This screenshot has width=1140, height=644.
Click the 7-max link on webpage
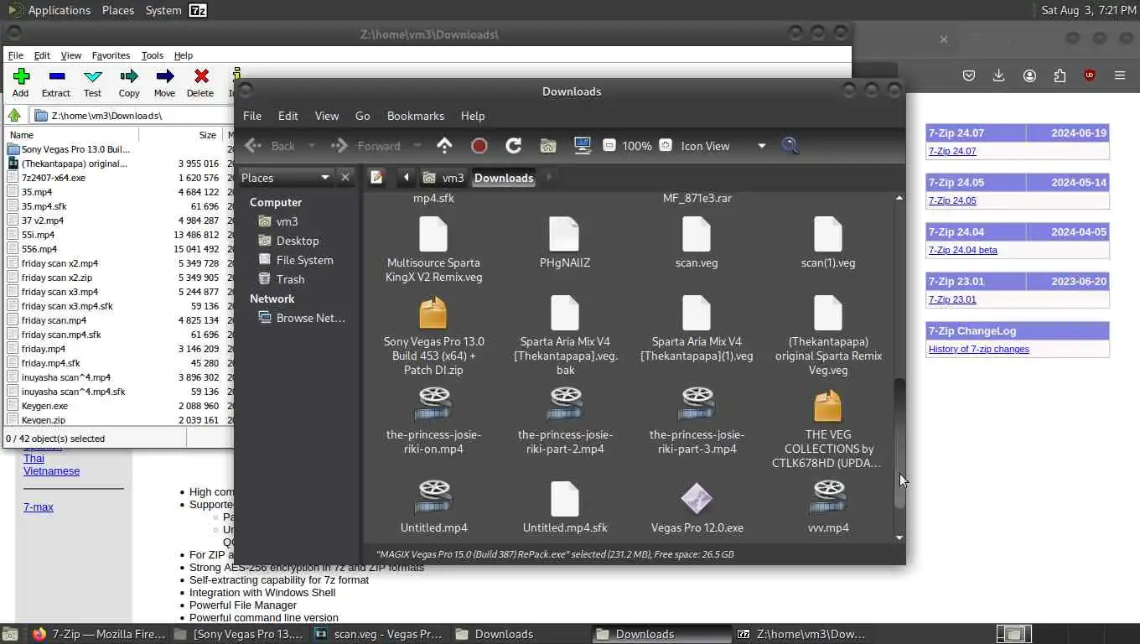(38, 507)
